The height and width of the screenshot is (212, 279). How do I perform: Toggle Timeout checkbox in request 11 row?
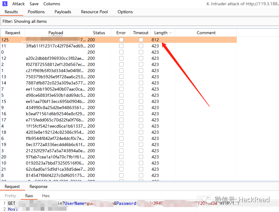[141, 46]
